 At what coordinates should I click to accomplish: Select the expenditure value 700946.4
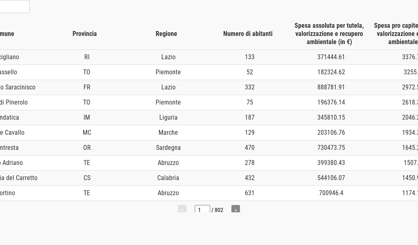click(x=331, y=193)
